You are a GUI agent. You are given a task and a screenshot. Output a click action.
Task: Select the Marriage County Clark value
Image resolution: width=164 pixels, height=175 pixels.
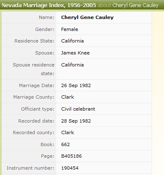68,97
